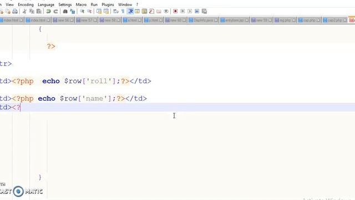Screen dimensions: 355x200
Task: Switch to the reg.php tab
Action: pyautogui.click(x=285, y=20)
